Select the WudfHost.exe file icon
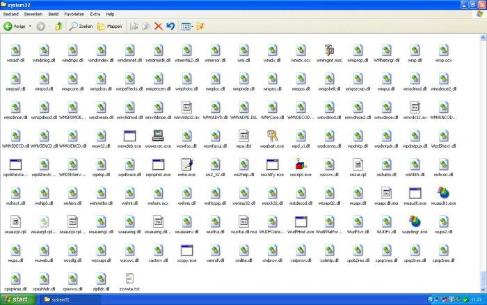Image resolution: width=487 pixels, height=305 pixels. coord(301,221)
